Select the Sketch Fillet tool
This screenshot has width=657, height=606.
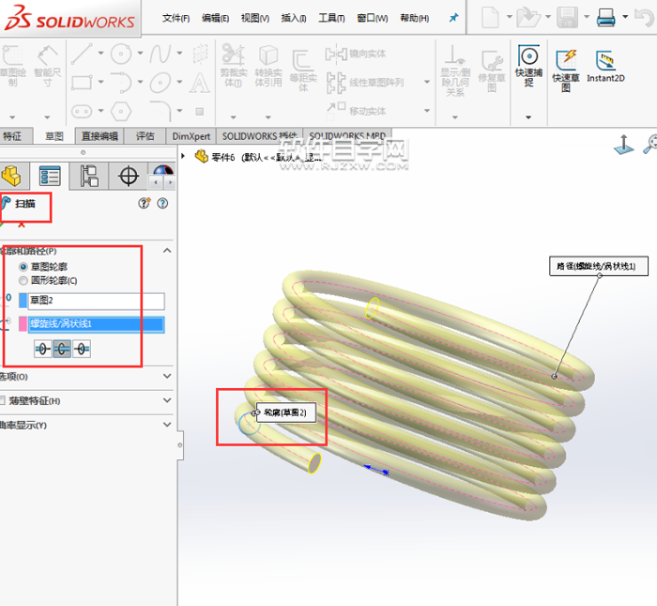coord(160,110)
